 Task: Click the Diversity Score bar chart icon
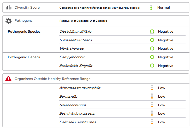click(9, 8)
